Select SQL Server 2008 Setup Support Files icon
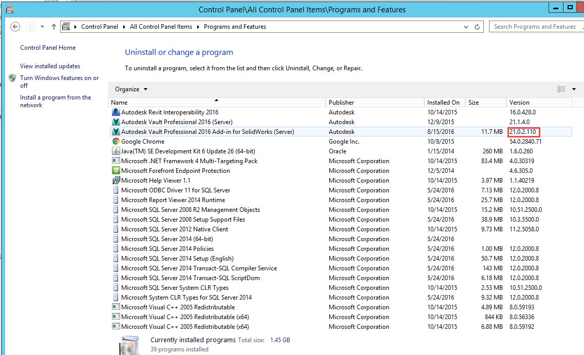This screenshot has width=584, height=355. point(116,219)
